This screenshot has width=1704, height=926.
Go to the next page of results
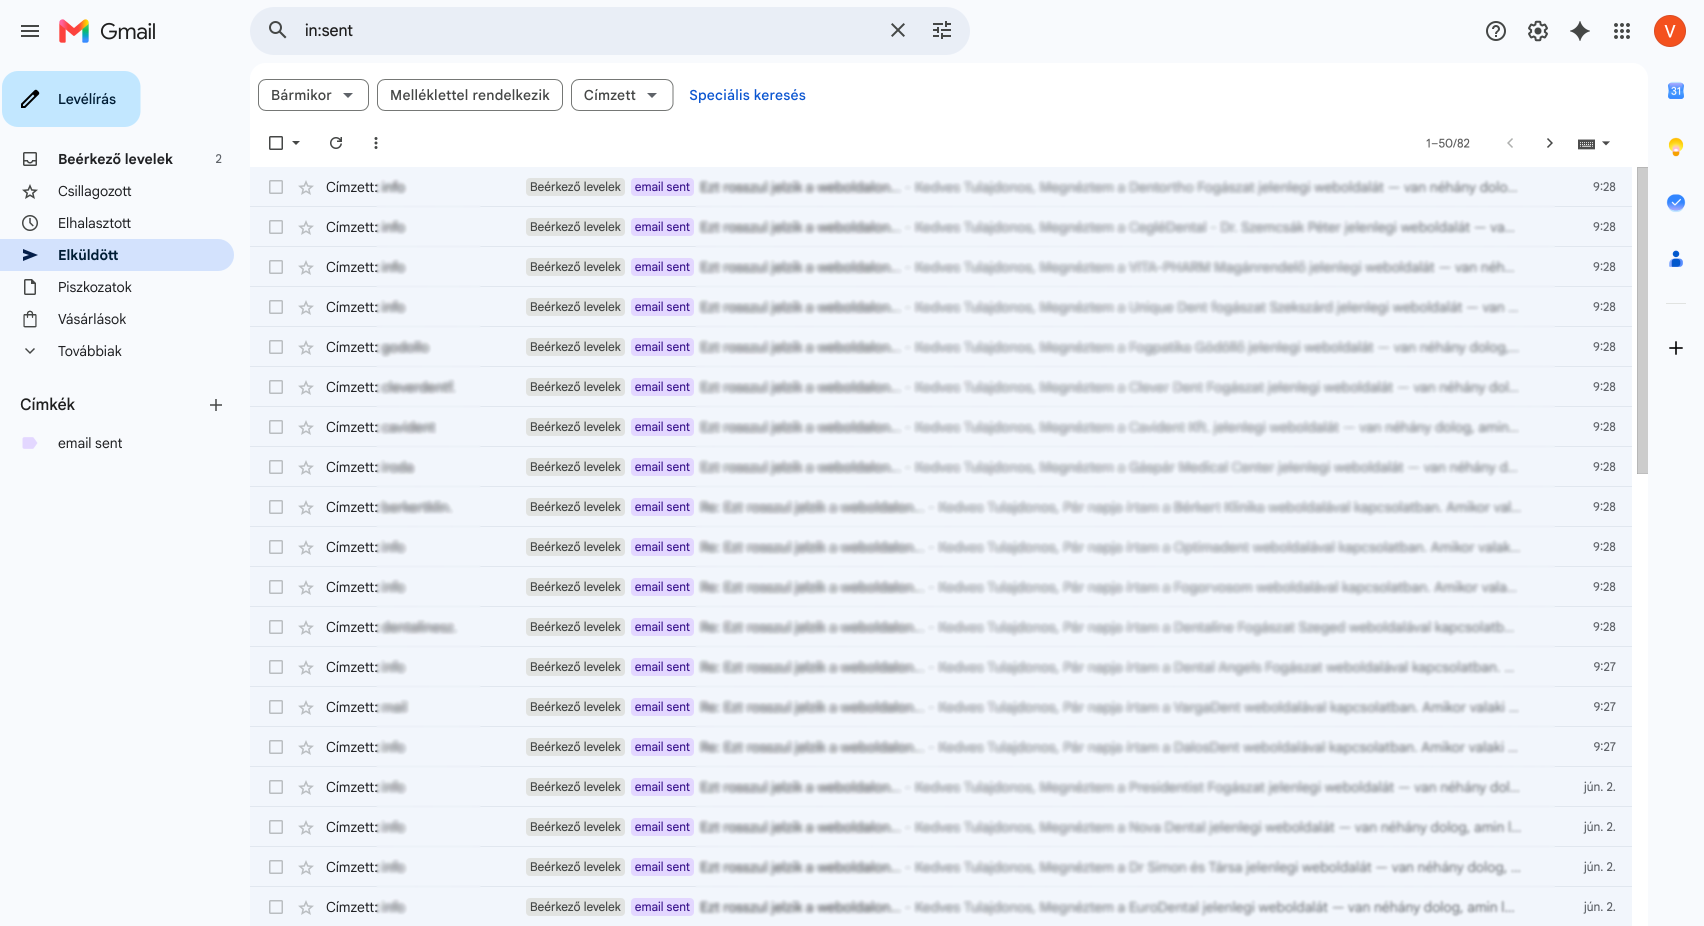[1549, 143]
